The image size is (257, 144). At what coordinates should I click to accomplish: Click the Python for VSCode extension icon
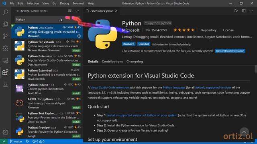pyautogui.click(x=20, y=46)
